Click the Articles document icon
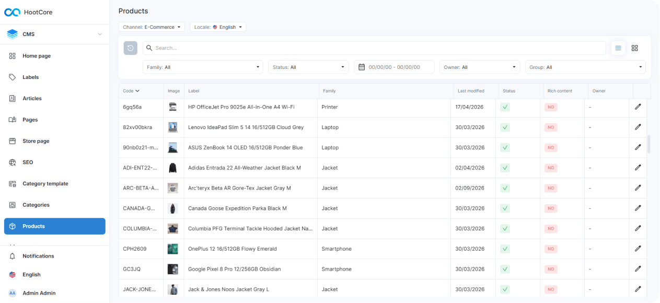Viewport: 660px width, 303px height. [13, 98]
